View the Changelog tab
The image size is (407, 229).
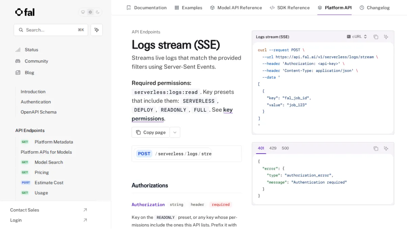[374, 7]
